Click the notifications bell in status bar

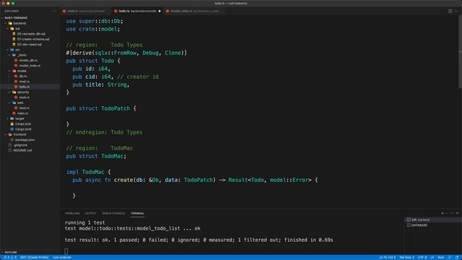[x=457, y=257]
